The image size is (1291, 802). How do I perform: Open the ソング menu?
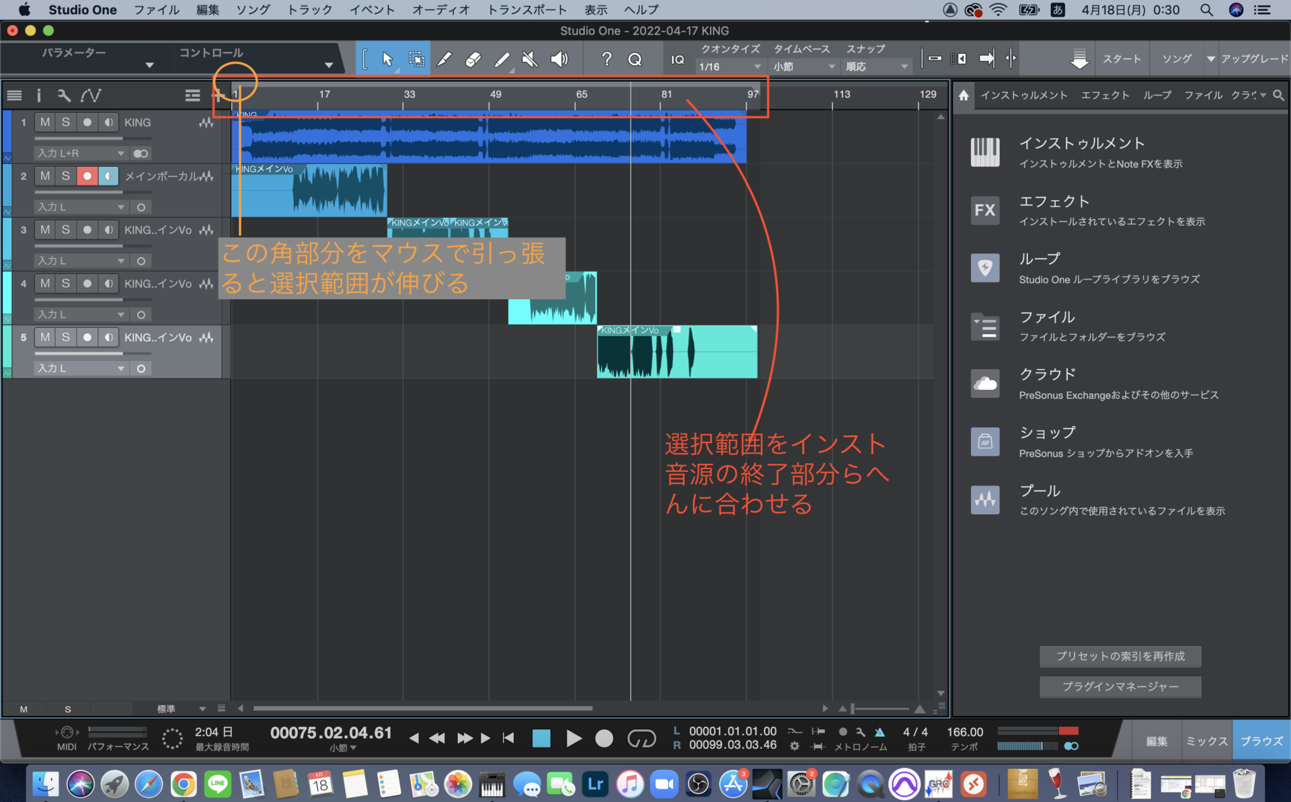click(253, 10)
